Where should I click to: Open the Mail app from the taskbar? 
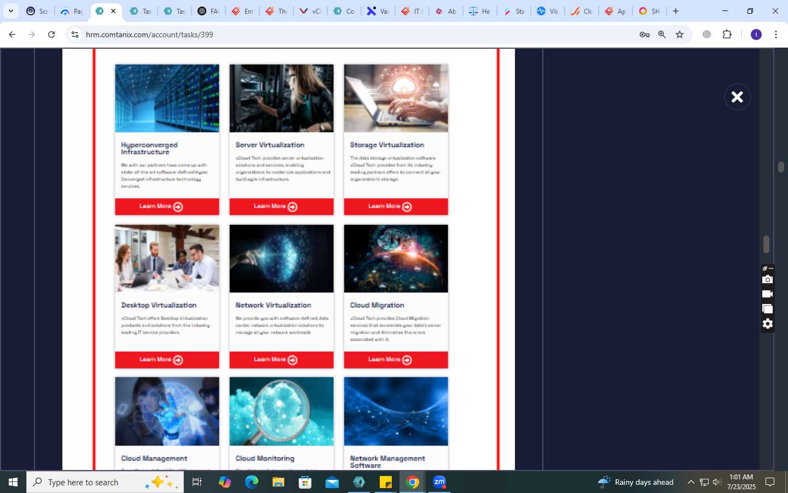(332, 482)
